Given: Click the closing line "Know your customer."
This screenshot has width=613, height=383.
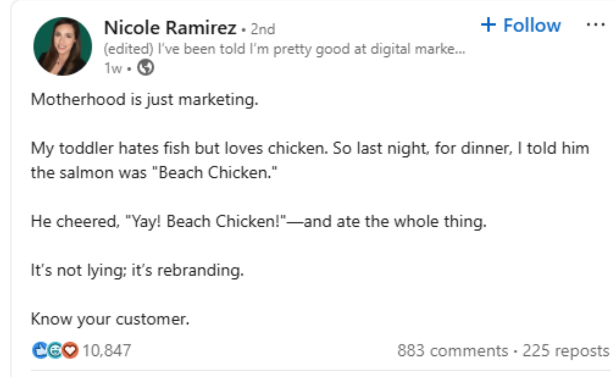Looking at the screenshot, I should click(110, 319).
